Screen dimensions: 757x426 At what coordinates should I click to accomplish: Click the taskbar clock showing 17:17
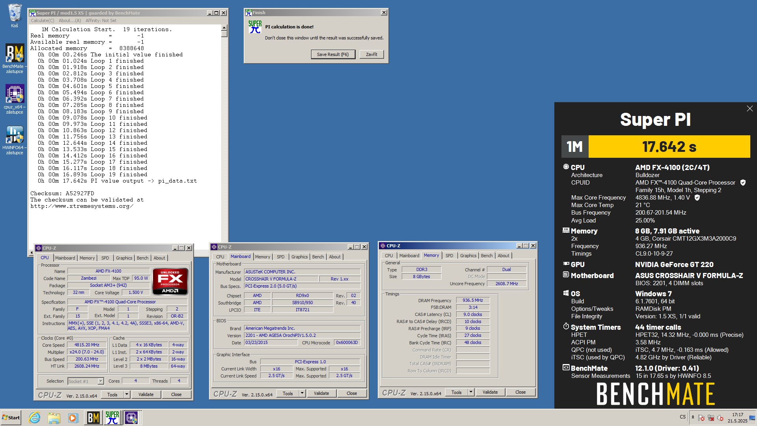point(738,415)
